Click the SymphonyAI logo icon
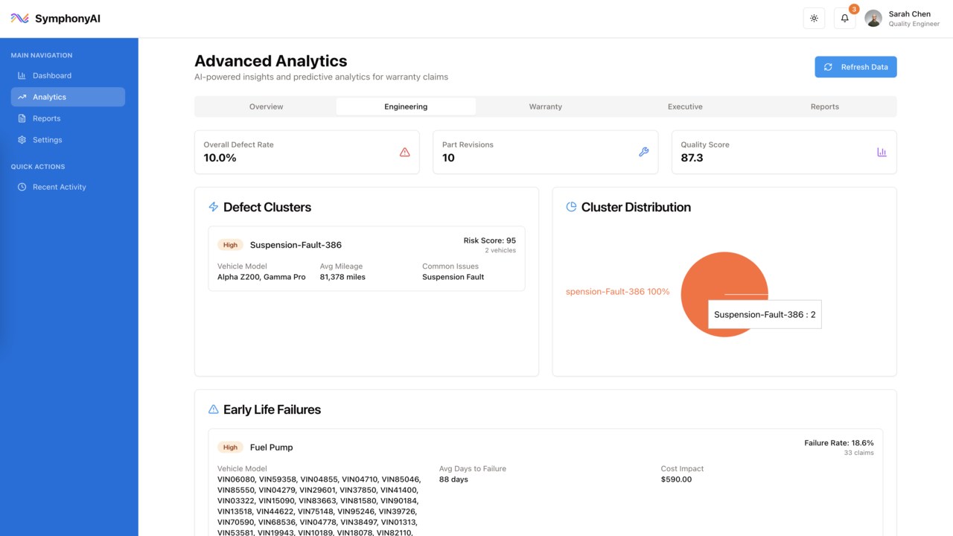This screenshot has width=953, height=536. (19, 19)
